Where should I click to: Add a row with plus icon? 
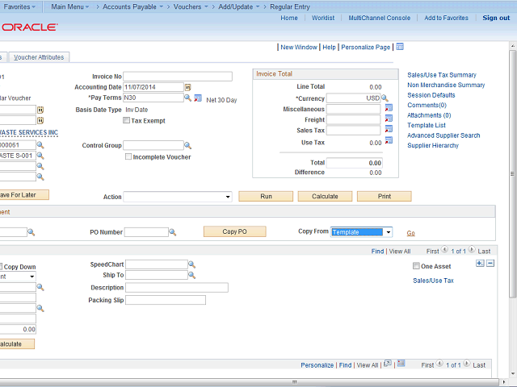480,264
